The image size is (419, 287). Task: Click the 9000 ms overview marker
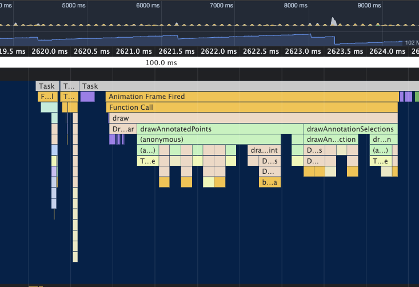tap(369, 5)
